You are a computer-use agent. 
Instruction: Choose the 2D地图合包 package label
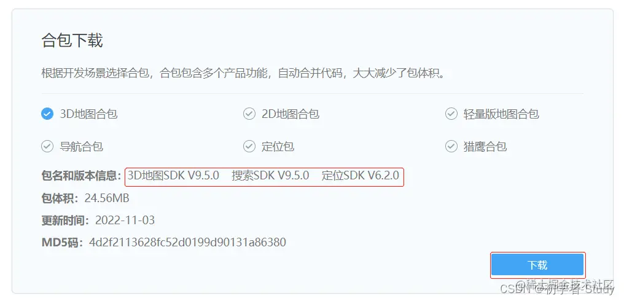pyautogui.click(x=291, y=114)
